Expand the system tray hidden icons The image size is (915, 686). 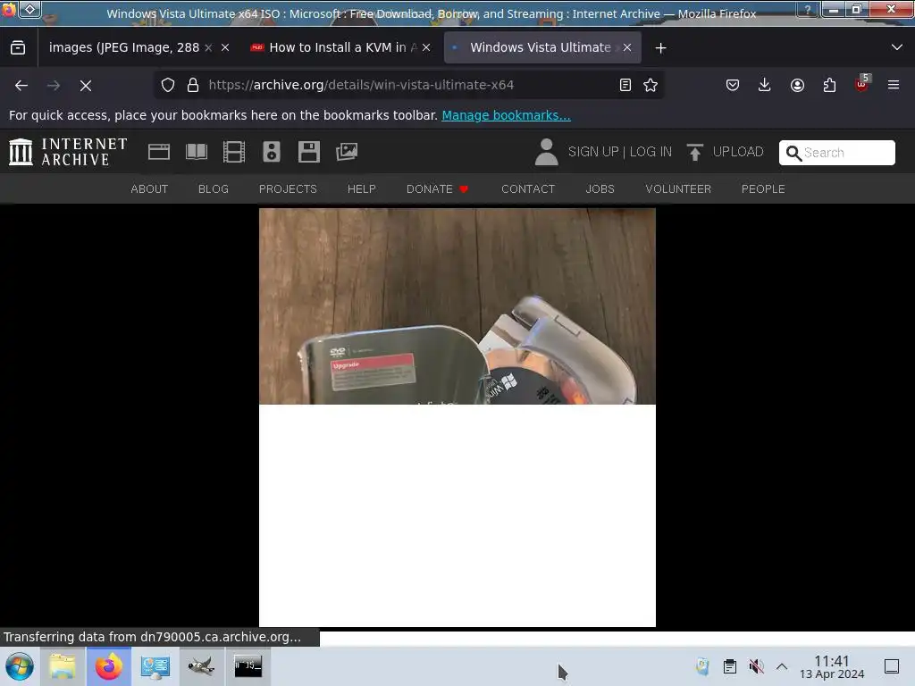[782, 666]
